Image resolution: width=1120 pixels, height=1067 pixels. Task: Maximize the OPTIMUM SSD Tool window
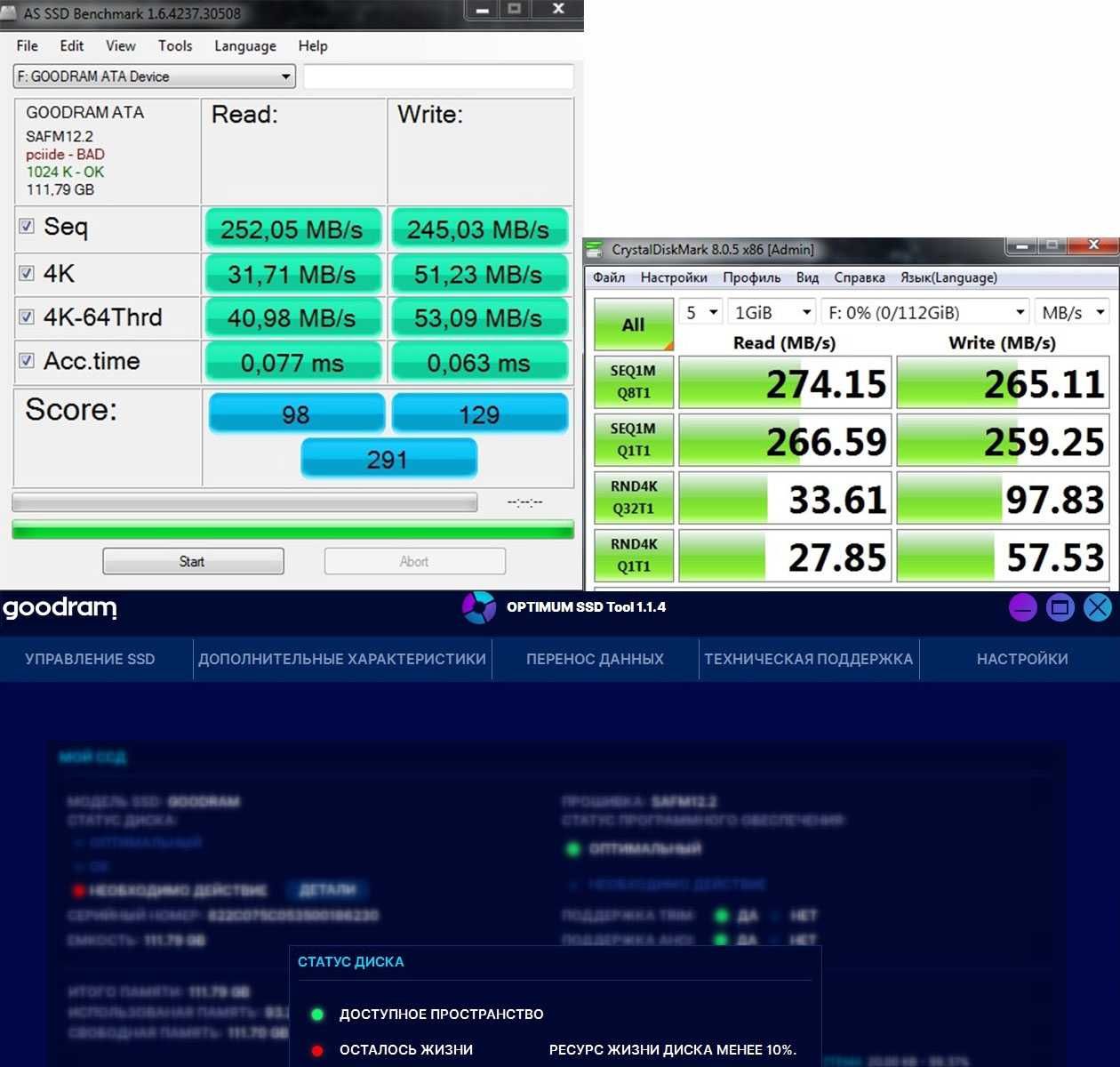click(x=1060, y=607)
